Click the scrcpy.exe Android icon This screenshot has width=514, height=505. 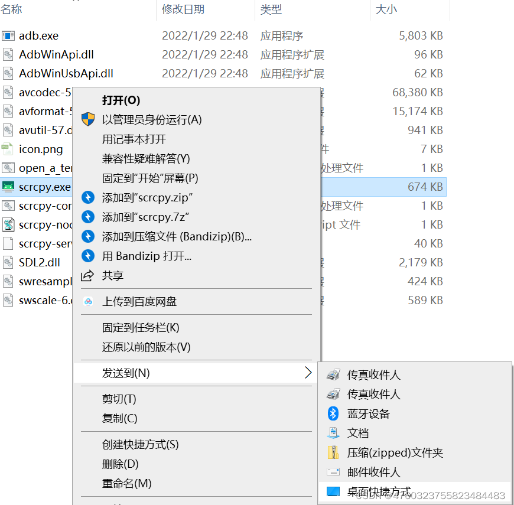pos(8,187)
